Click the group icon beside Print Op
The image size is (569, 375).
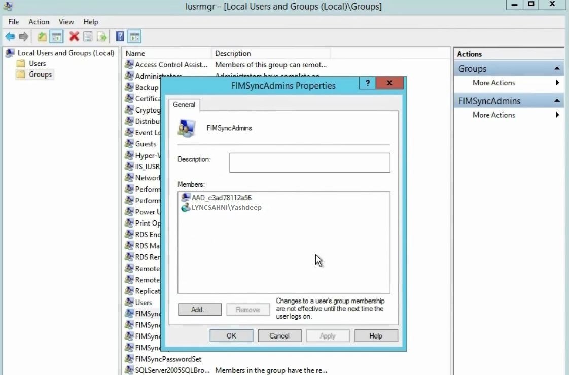129,223
